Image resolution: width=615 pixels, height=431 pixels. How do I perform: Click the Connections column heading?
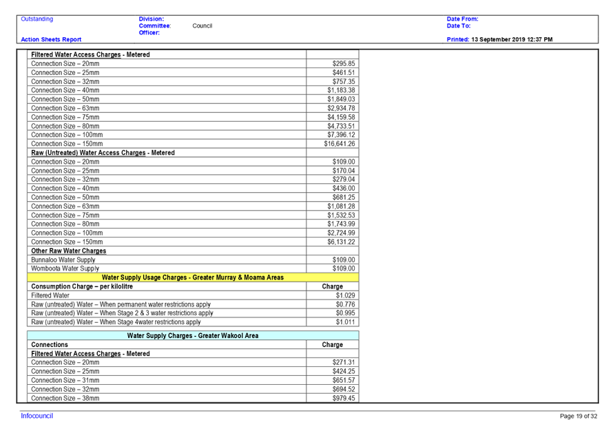[50, 345]
